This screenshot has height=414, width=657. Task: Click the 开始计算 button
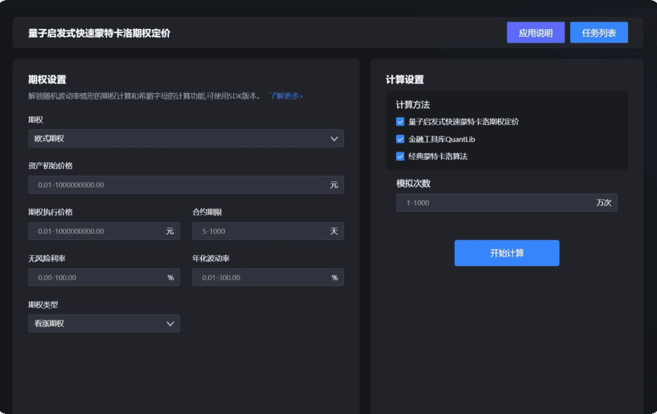[x=507, y=253]
